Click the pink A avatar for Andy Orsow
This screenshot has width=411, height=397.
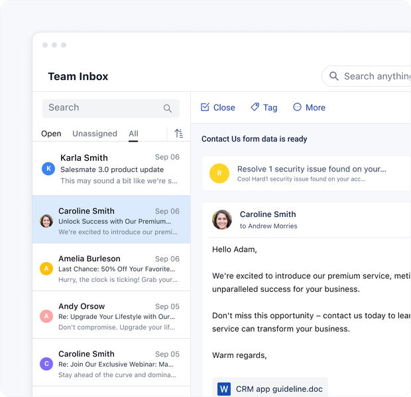point(46,316)
